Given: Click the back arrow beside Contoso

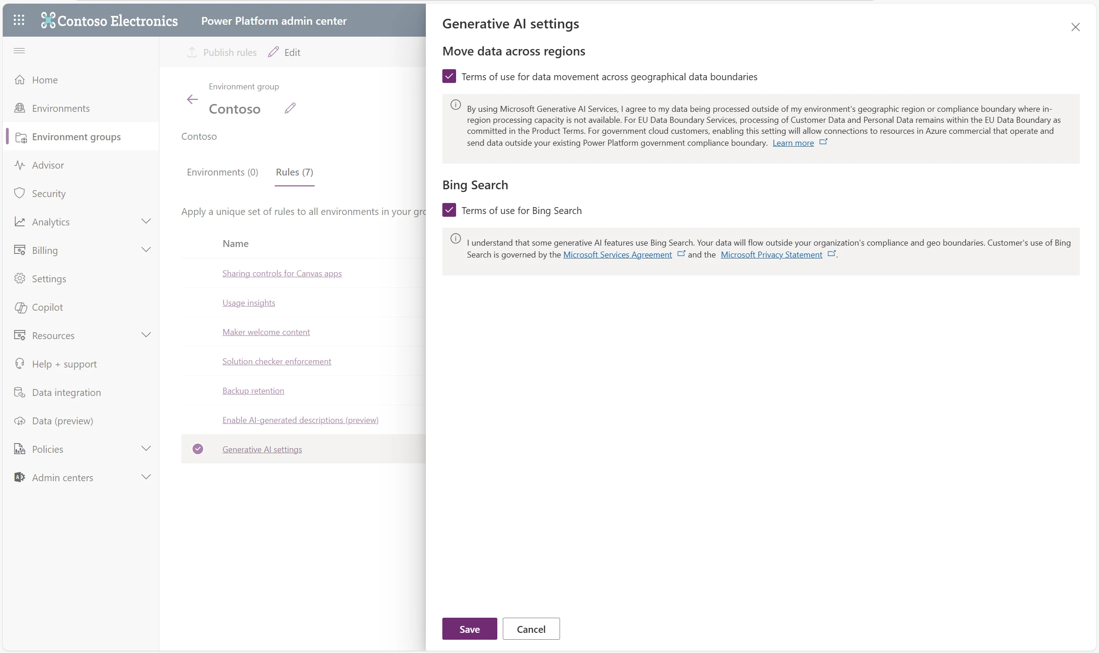Looking at the screenshot, I should [x=192, y=99].
